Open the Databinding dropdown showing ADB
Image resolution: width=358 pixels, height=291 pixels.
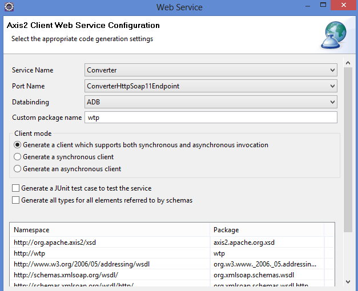pyautogui.click(x=211, y=102)
